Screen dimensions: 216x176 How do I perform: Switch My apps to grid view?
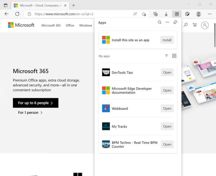coord(174,56)
